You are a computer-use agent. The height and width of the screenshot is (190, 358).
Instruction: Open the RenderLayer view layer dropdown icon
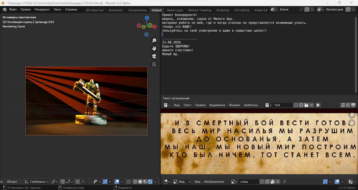(320, 9)
